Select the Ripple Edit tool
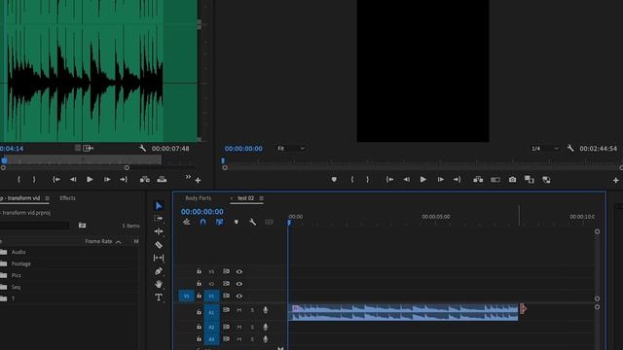This screenshot has width=623, height=350. point(159,231)
